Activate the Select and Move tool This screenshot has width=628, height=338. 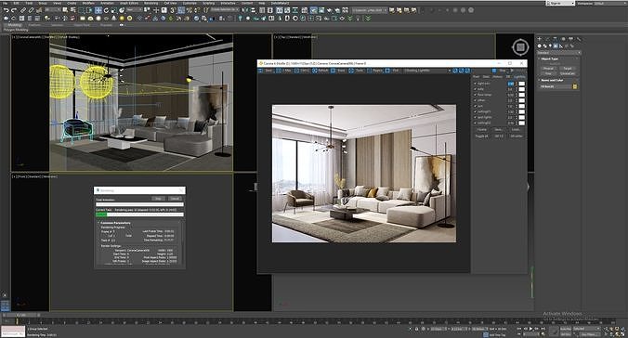[x=98, y=10]
